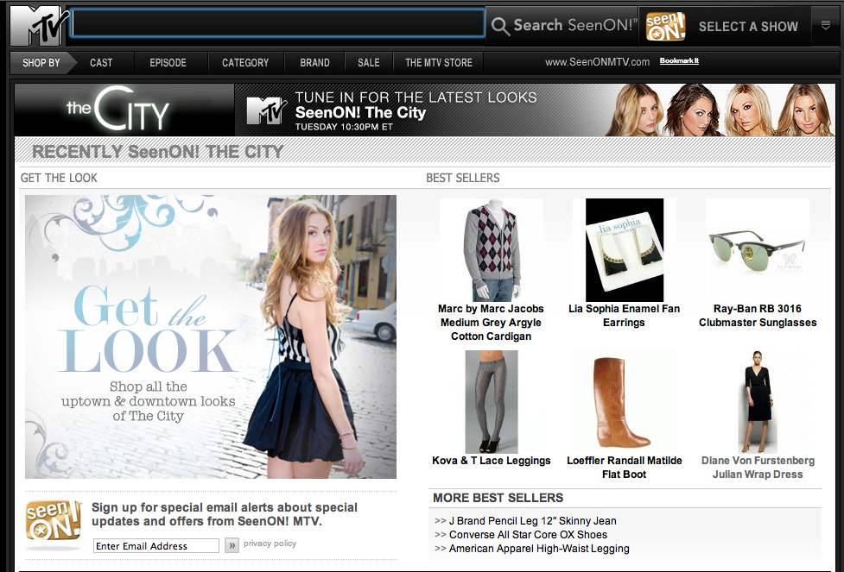Open the Select a Show dropdown arrow
This screenshot has width=844, height=572.
(826, 25)
